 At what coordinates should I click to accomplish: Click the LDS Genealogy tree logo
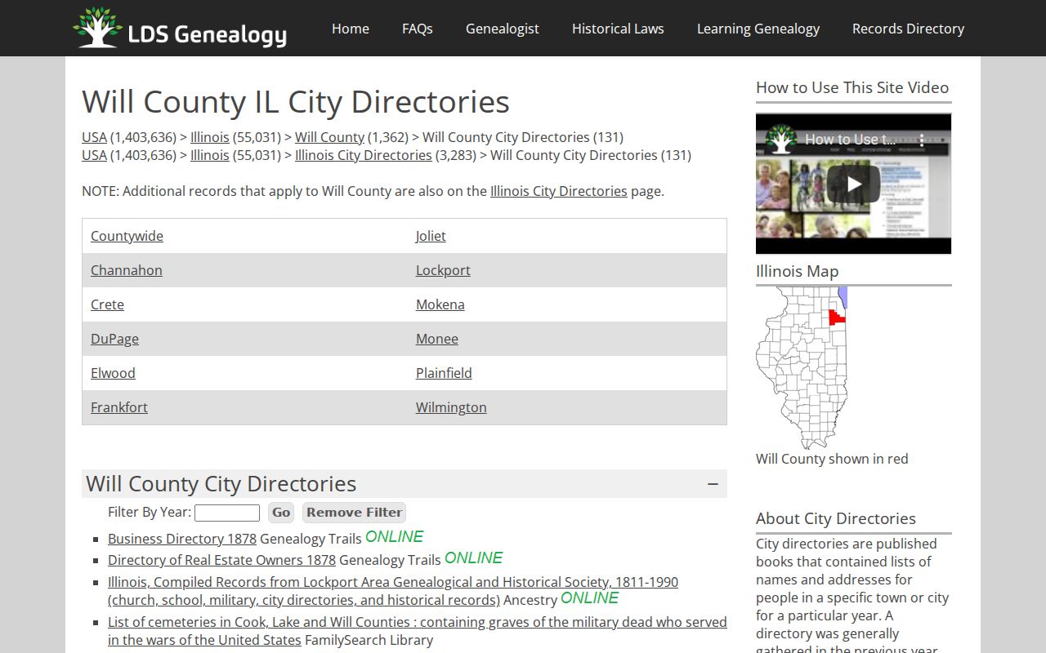tap(179, 28)
